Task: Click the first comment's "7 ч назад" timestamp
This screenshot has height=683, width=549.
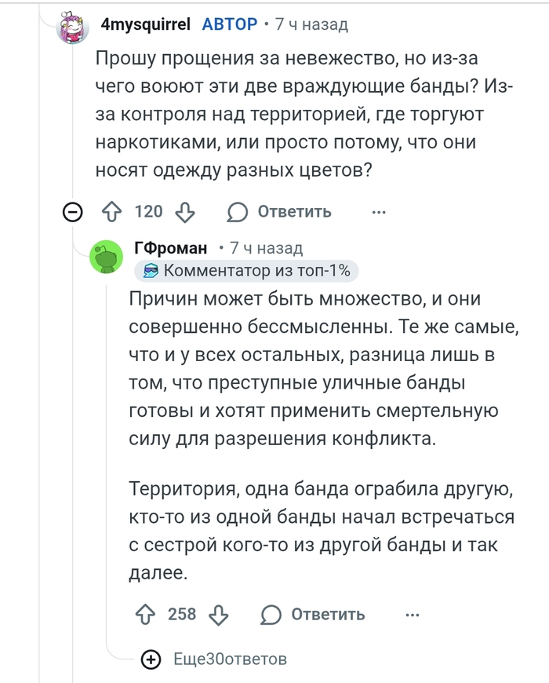Action: tap(311, 24)
